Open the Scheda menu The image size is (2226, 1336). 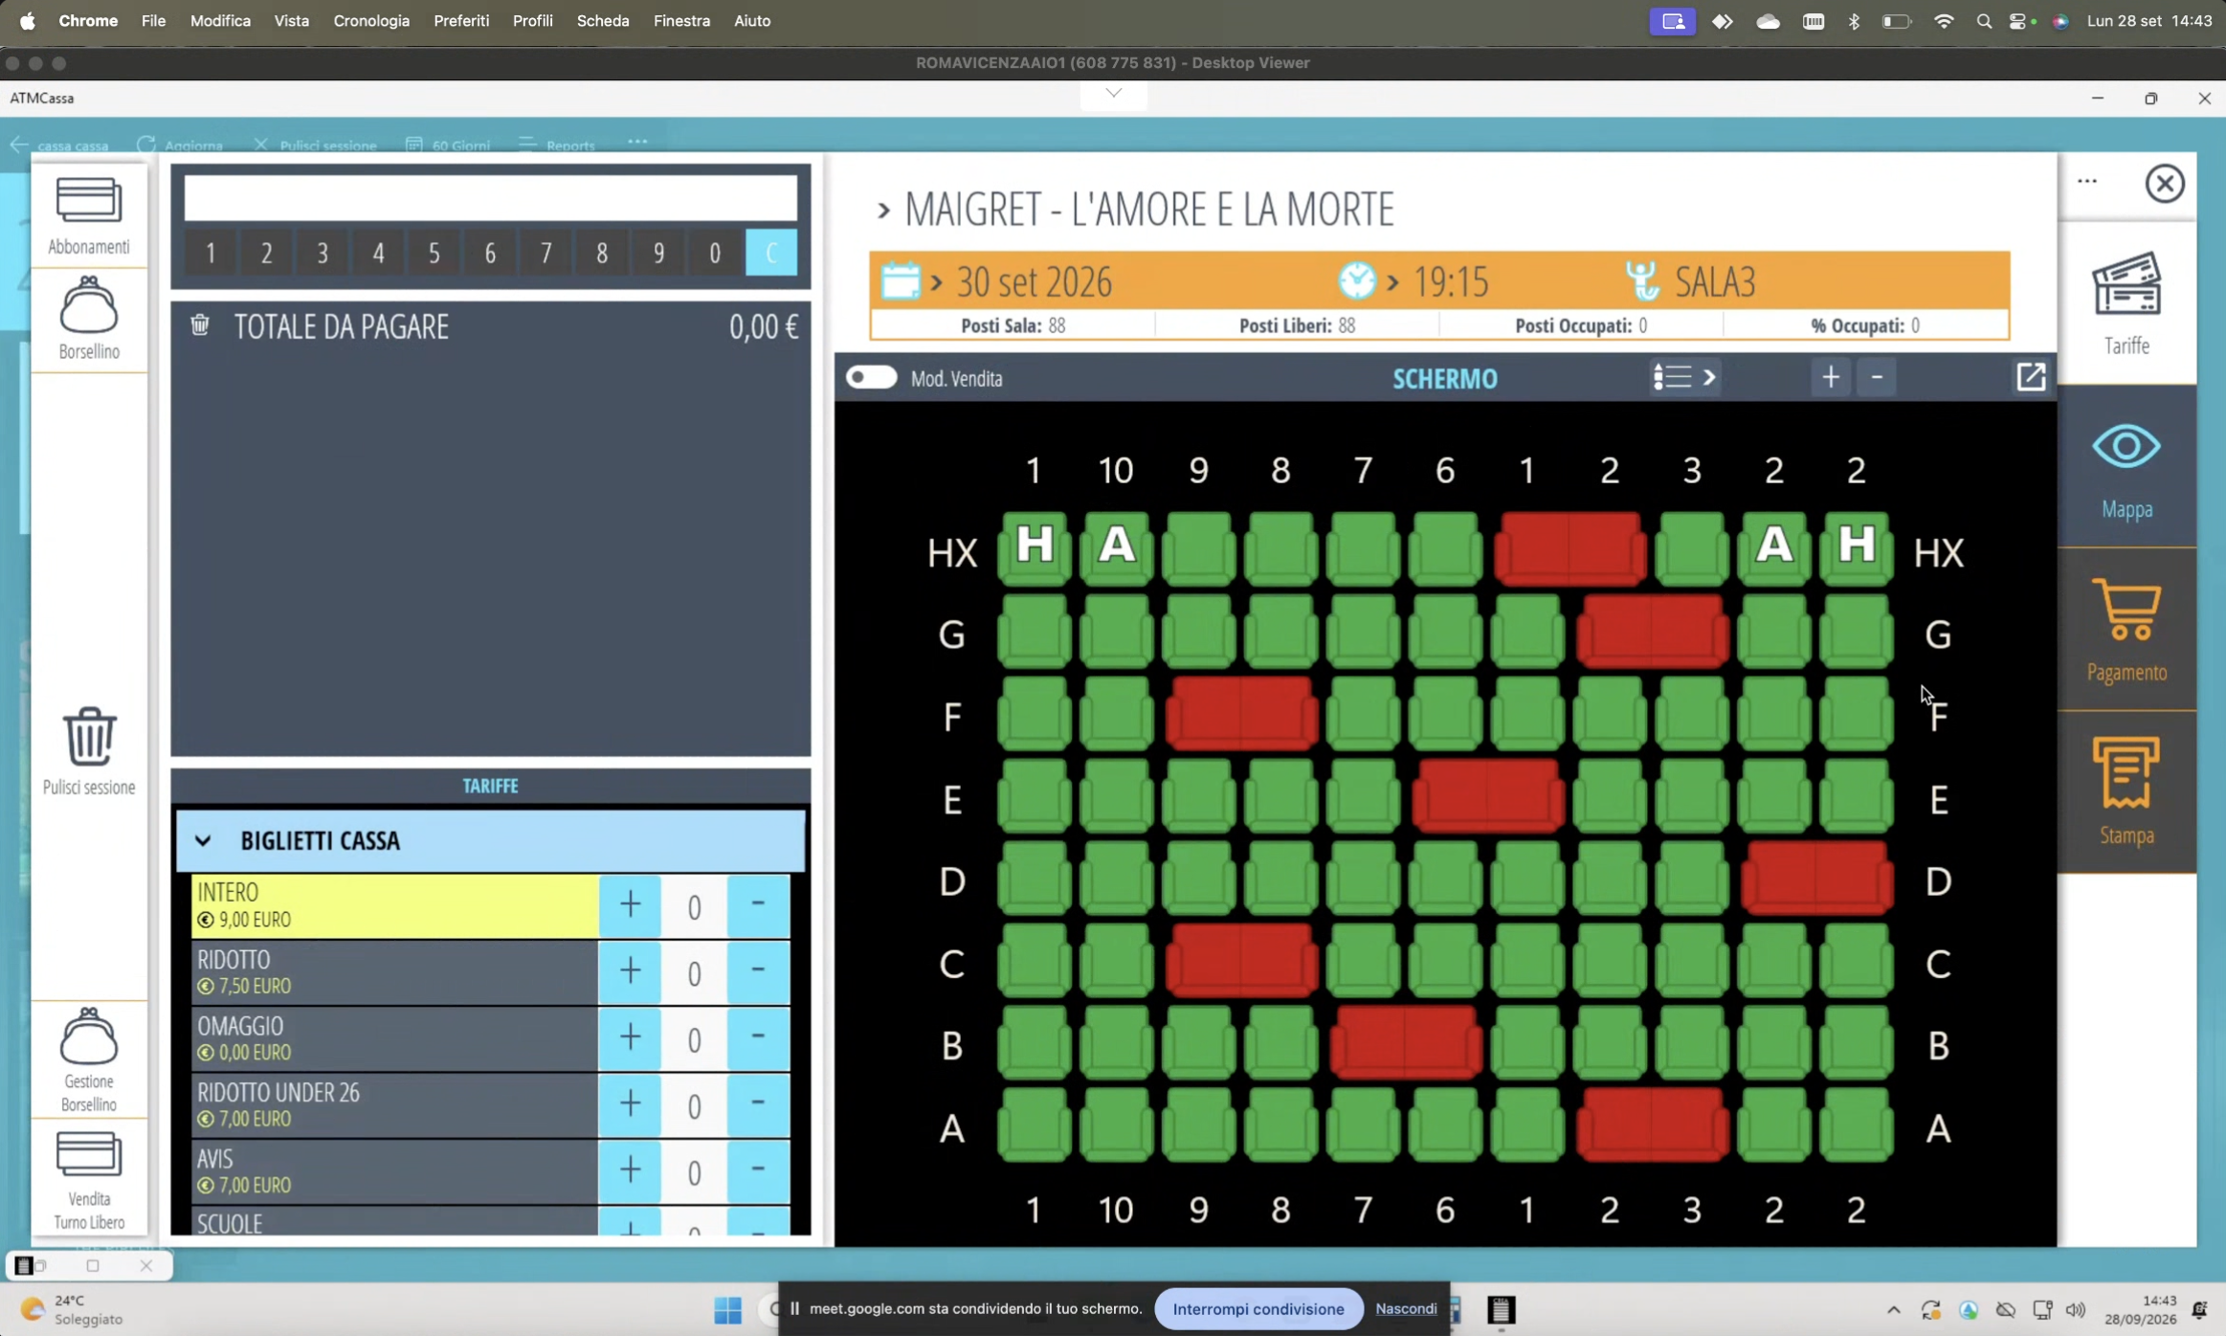point(603,20)
